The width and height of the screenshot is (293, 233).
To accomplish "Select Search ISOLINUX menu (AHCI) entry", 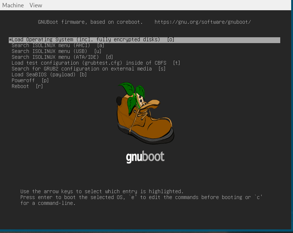I will 58,45.
